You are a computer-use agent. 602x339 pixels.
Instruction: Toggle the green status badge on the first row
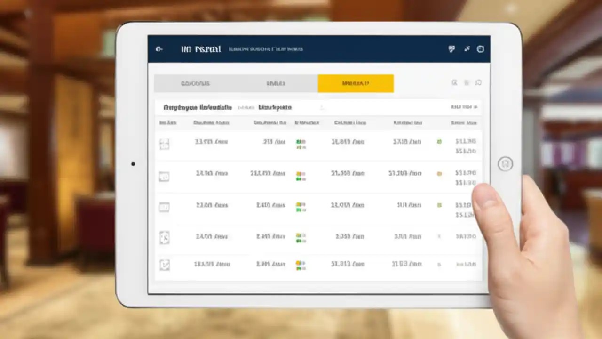point(439,141)
